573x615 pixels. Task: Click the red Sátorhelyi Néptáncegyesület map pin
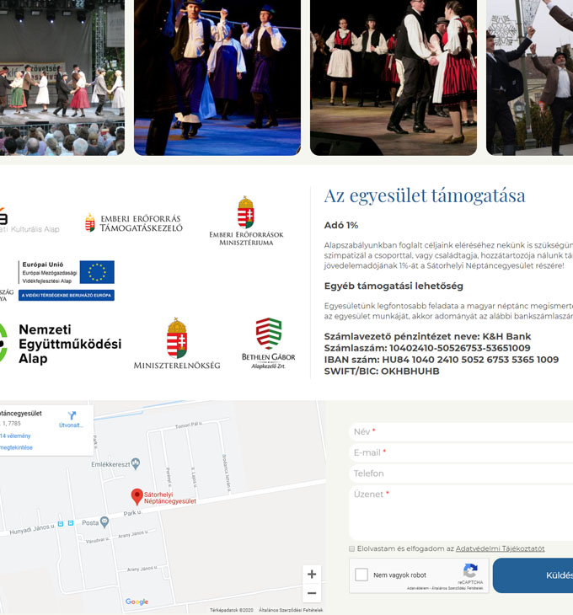point(137,496)
